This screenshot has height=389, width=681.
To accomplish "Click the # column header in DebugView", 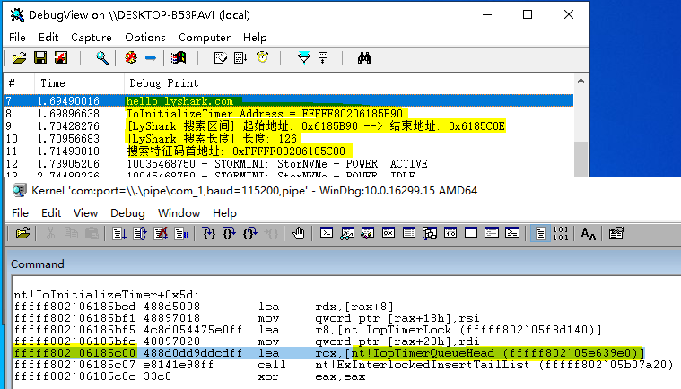I will click(19, 82).
